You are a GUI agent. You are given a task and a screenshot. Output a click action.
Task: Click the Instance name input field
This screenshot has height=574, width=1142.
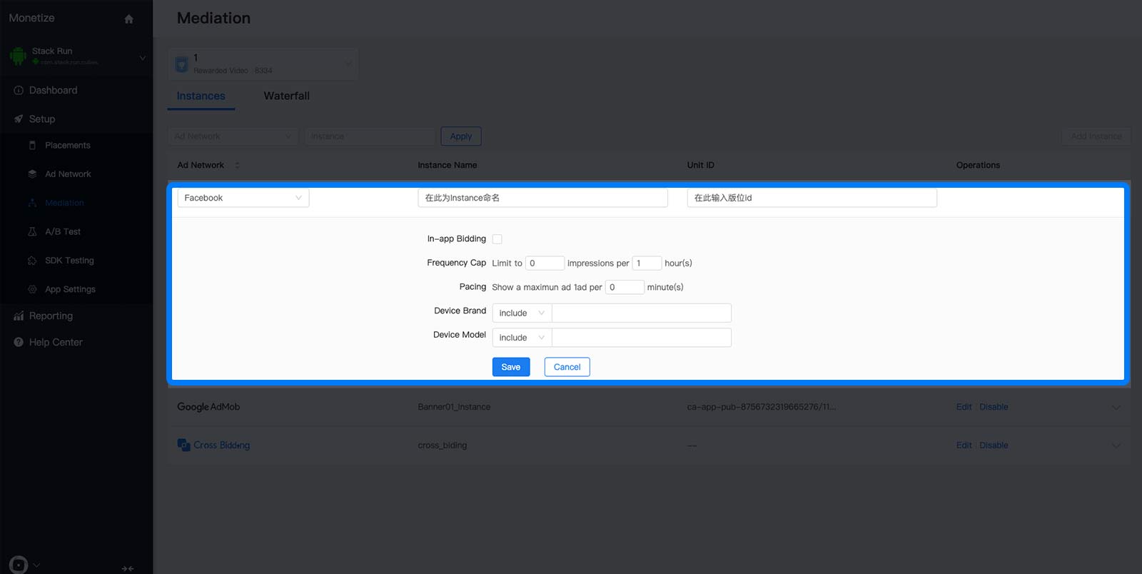click(542, 198)
